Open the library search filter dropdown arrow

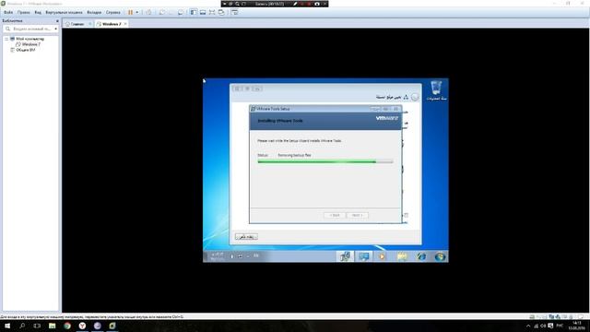pyautogui.click(x=55, y=29)
